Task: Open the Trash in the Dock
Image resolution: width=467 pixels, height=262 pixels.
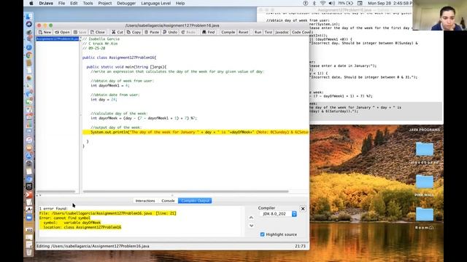Action: tap(29, 253)
